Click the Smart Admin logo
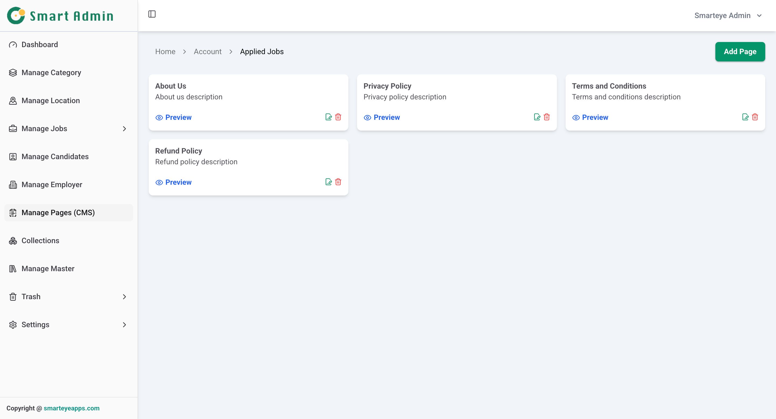This screenshot has height=419, width=776. coord(60,16)
